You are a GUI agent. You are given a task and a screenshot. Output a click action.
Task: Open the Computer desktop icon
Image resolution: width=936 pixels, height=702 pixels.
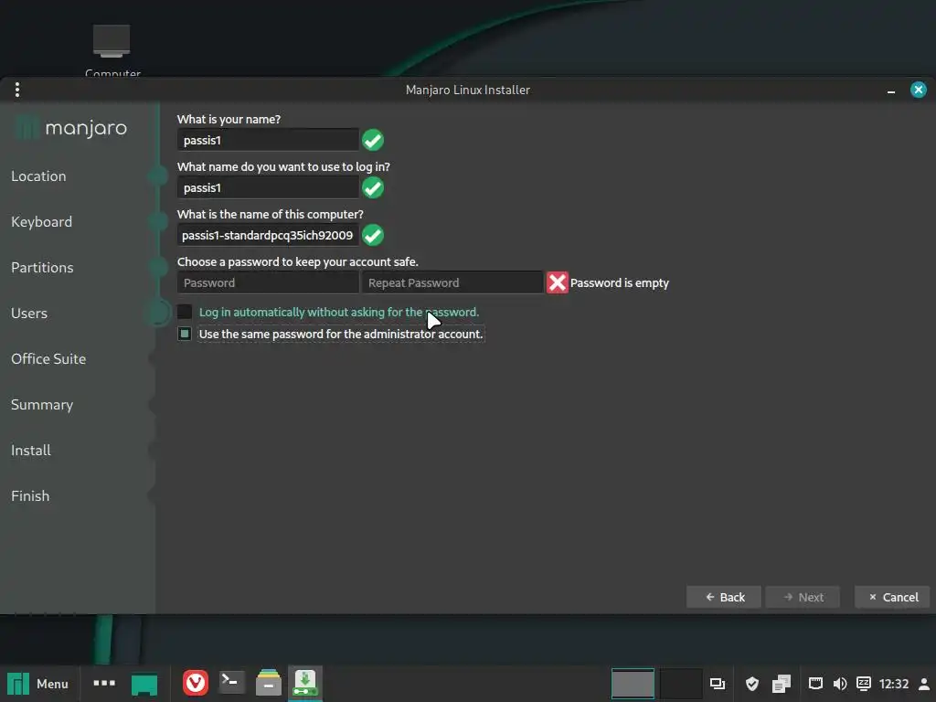click(112, 51)
